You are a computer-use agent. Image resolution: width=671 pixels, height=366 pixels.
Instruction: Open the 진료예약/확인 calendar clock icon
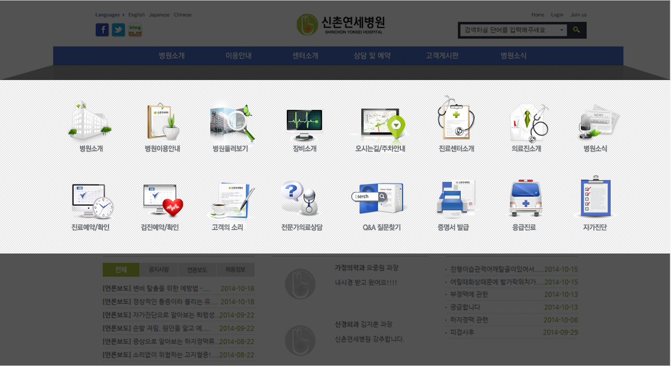[x=92, y=200]
